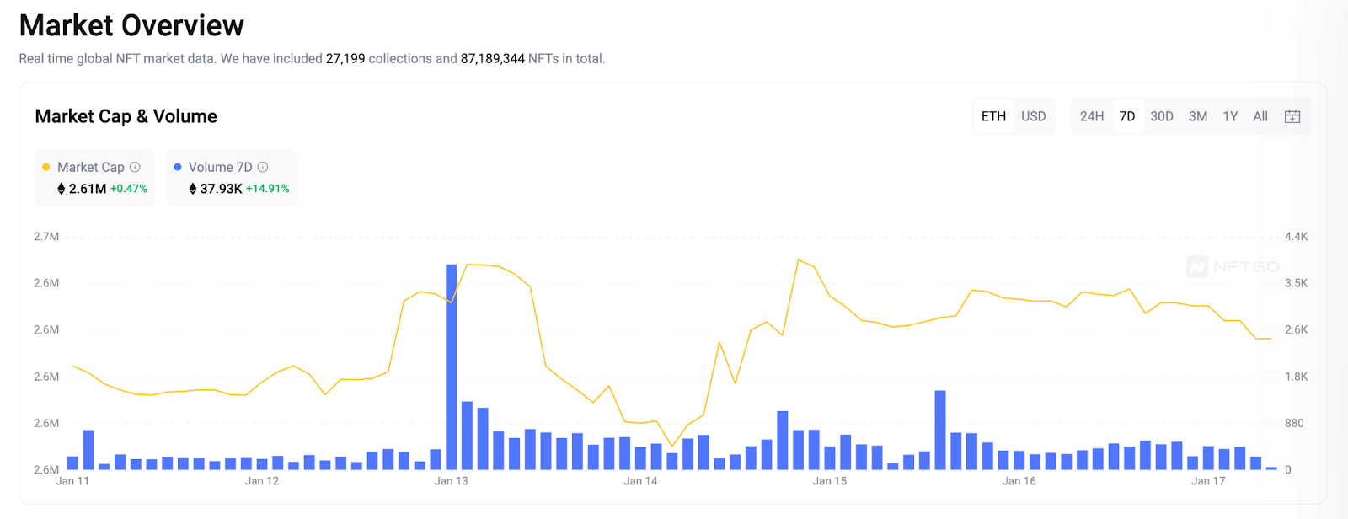
Task: Toggle the Volume 7D blue legend dot
Action: (178, 167)
